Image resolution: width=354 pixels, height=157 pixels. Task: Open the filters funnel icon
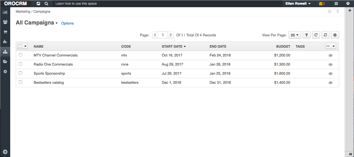coord(307,35)
